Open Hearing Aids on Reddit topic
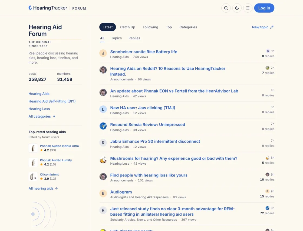303x231 pixels. (168, 71)
